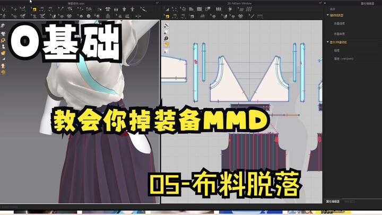The width and height of the screenshot is (382, 215).
Task: Click the highlighted yellow Edit Sewing icon in 3D toolbar
Action: point(34,10)
